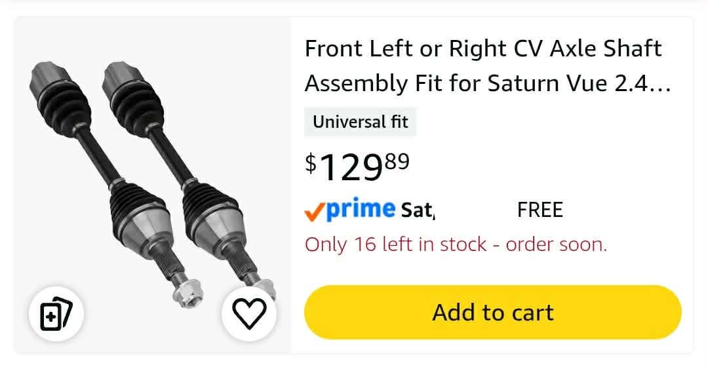The width and height of the screenshot is (708, 367).
Task: Click the Universal fit badge
Action: (x=360, y=122)
